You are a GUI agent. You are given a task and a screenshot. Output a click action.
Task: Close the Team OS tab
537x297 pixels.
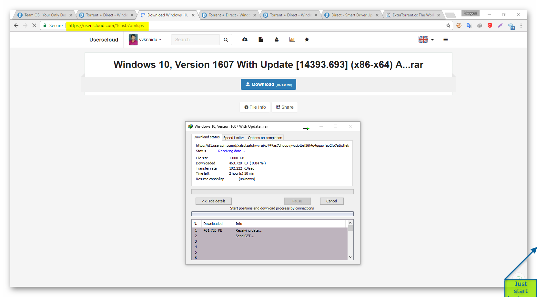pyautogui.click(x=71, y=15)
